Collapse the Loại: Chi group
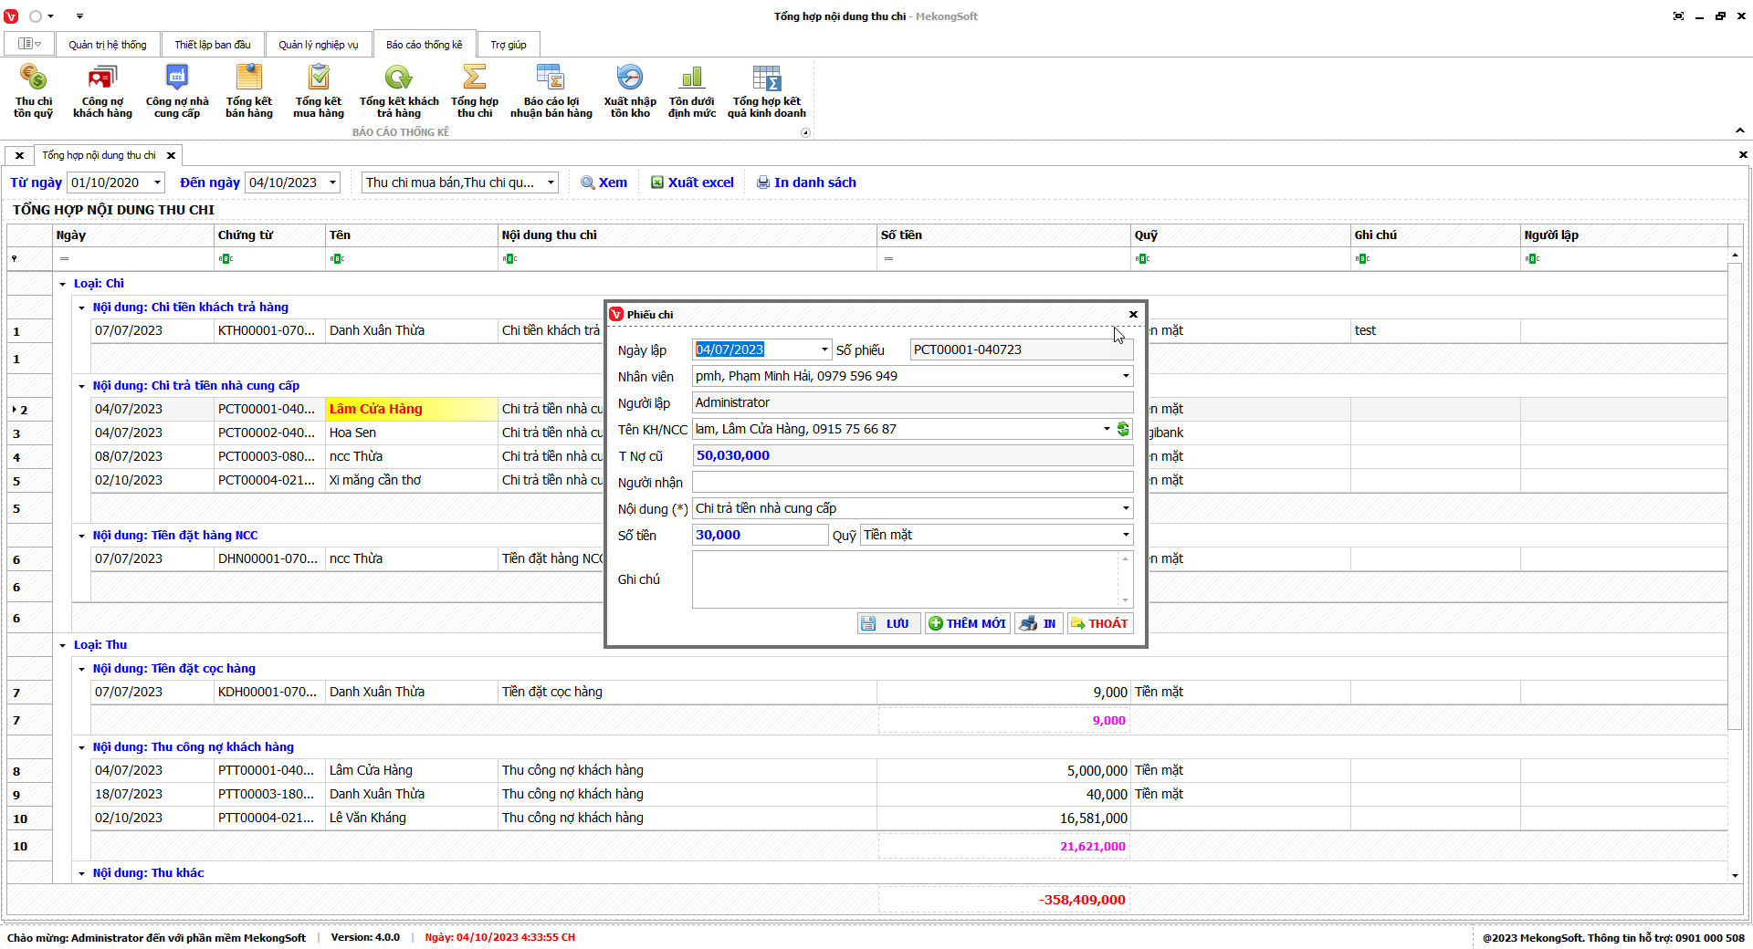This screenshot has width=1753, height=949. tap(63, 285)
